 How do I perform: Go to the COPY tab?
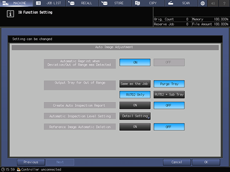pyautogui.click(x=149, y=3)
